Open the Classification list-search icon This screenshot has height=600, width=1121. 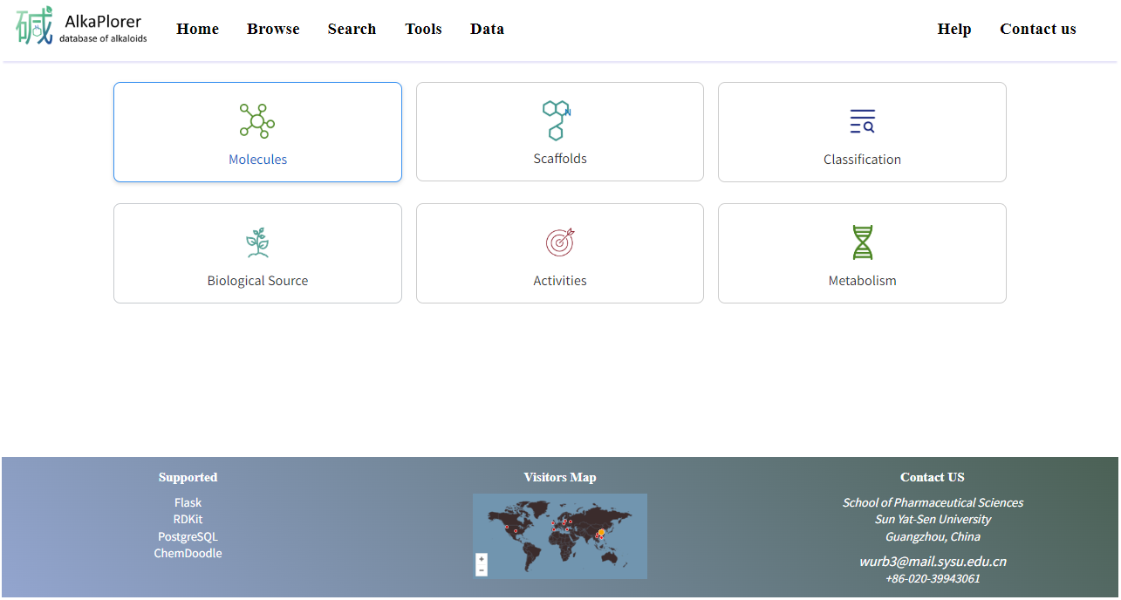(x=862, y=121)
